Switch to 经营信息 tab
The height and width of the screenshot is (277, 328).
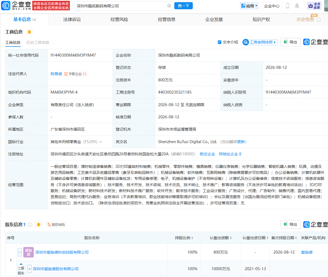166,19
